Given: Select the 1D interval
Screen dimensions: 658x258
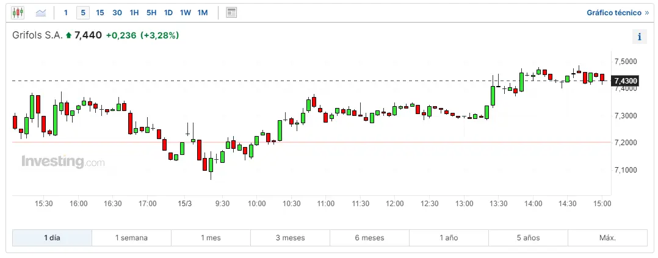Looking at the screenshot, I should (x=168, y=13).
